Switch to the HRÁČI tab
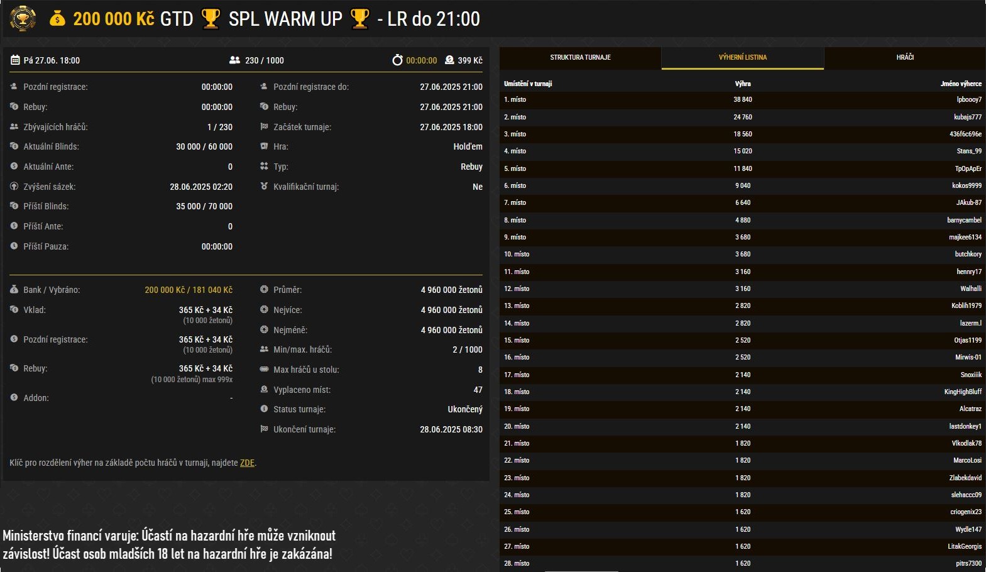986x572 pixels. (x=905, y=57)
